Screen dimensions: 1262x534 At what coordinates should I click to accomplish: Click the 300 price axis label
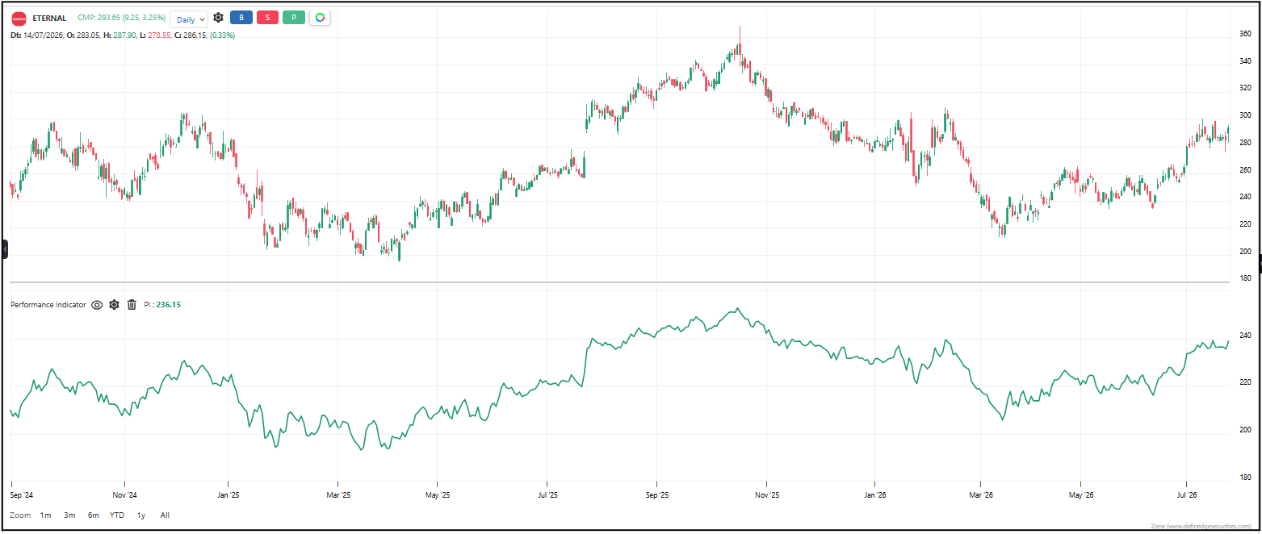[x=1245, y=115]
